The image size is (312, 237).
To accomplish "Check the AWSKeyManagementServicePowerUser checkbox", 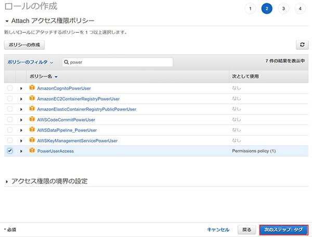I will [10, 141].
